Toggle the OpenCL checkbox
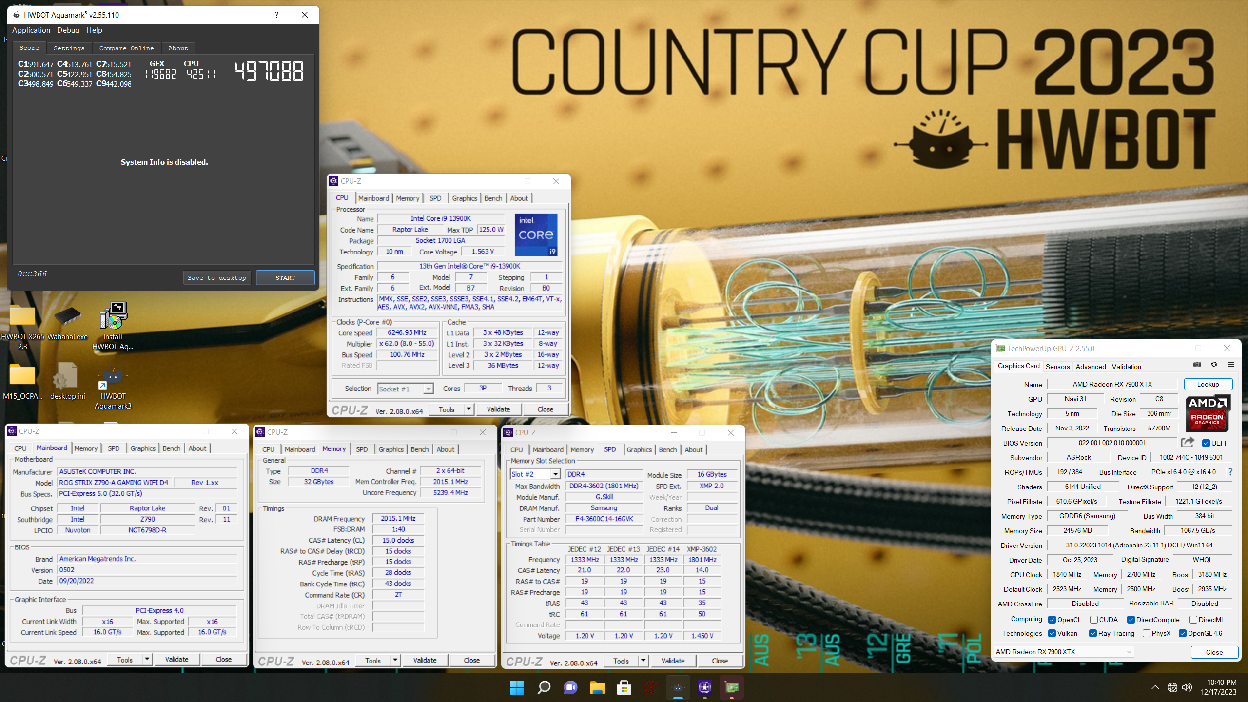This screenshot has height=702, width=1248. point(1052,620)
